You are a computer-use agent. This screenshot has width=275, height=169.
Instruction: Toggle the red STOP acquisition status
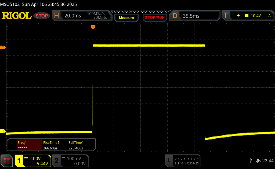(42, 16)
